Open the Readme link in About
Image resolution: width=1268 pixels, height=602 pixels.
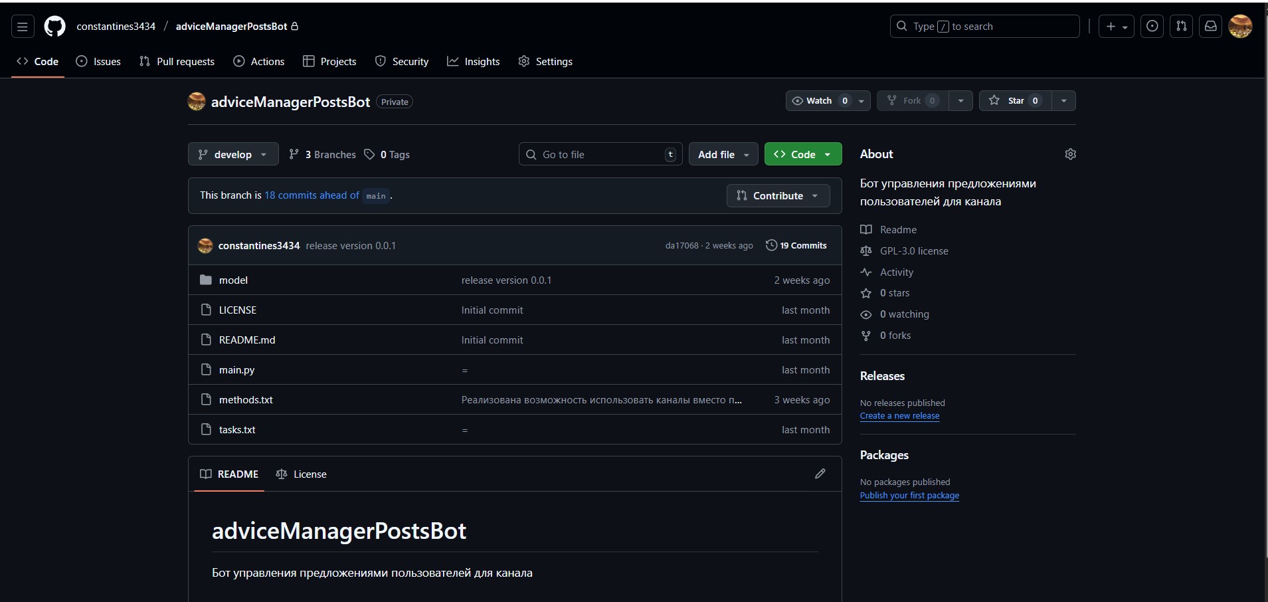click(889, 230)
